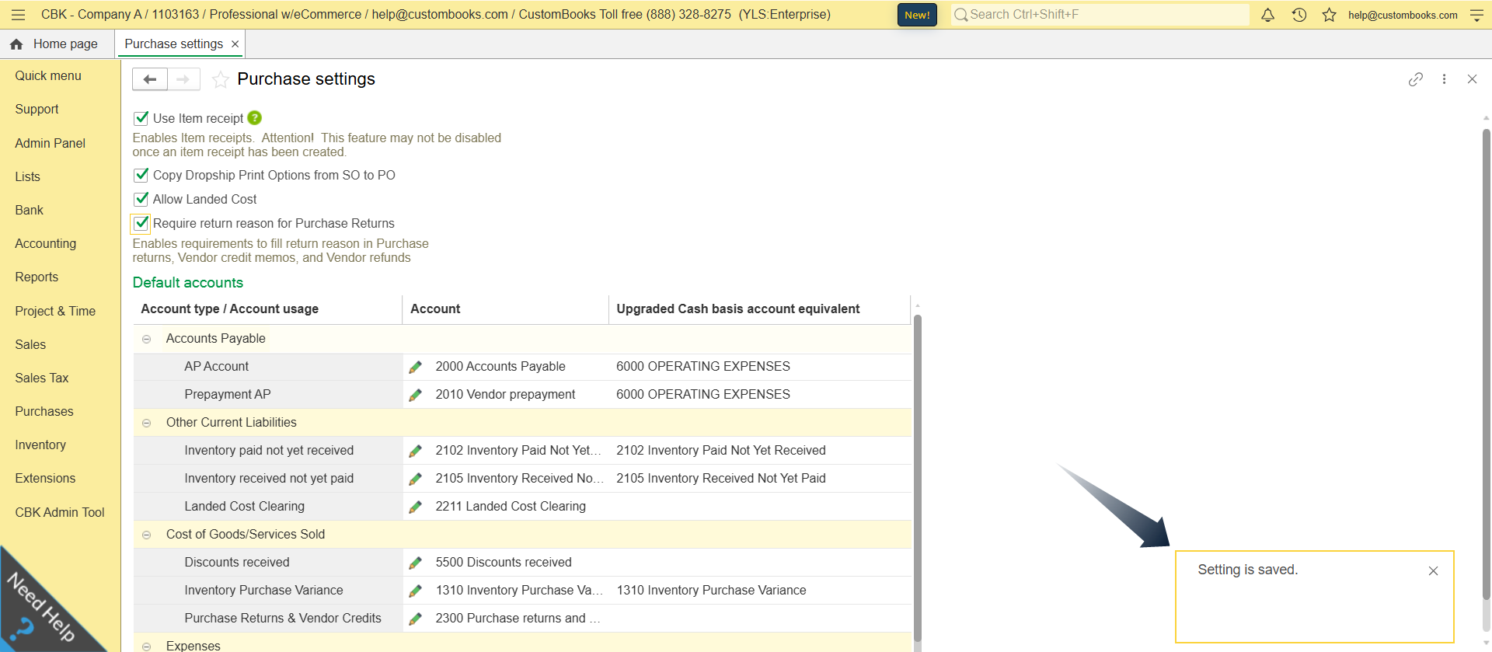Dismiss the Setting is saved notification
This screenshot has height=652, width=1492.
pos(1433,571)
